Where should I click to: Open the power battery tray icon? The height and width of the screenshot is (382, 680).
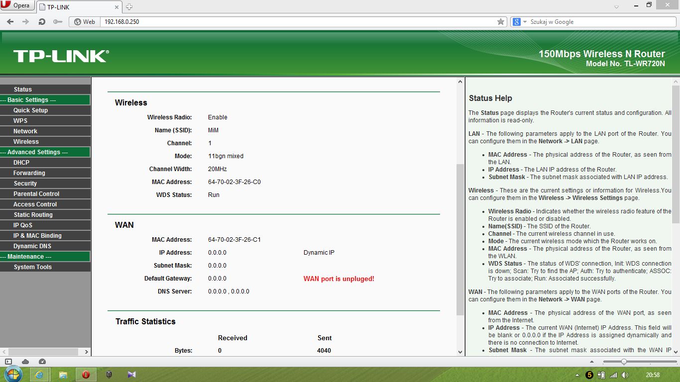click(601, 375)
